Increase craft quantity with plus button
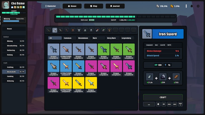The image size is (205, 115). coord(158,104)
